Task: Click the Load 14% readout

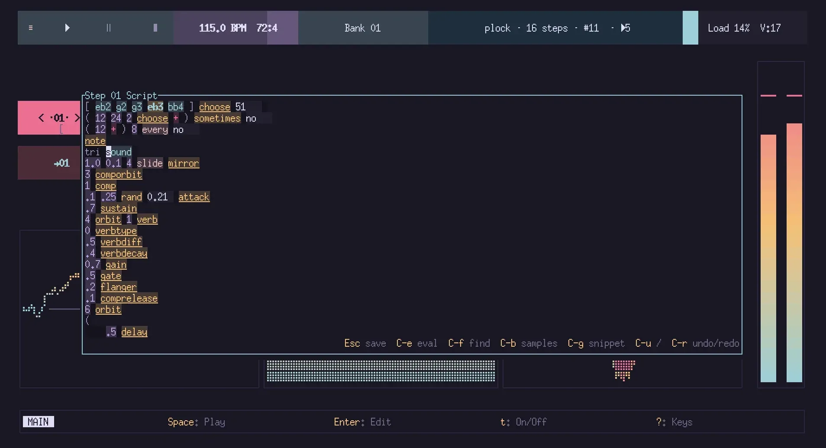Action: tap(729, 28)
